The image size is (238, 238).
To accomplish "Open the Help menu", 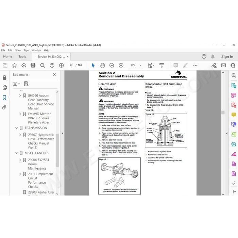I will [47, 50].
